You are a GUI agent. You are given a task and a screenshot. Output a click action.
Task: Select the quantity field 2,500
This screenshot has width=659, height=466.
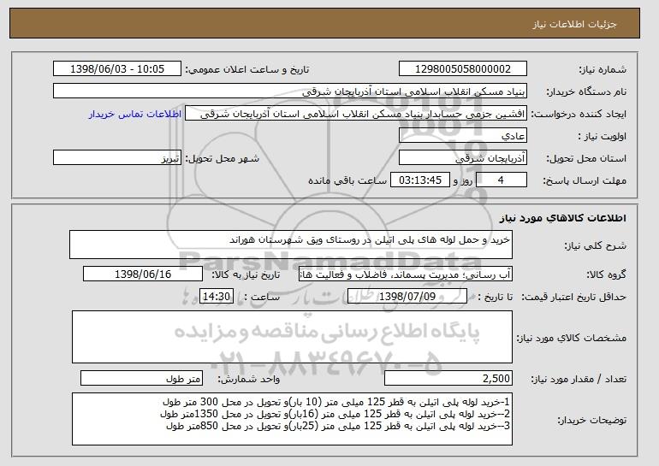448,378
